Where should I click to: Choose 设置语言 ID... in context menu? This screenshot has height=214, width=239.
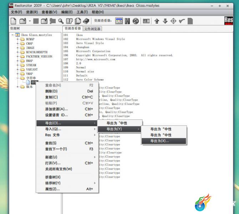pos(67,115)
